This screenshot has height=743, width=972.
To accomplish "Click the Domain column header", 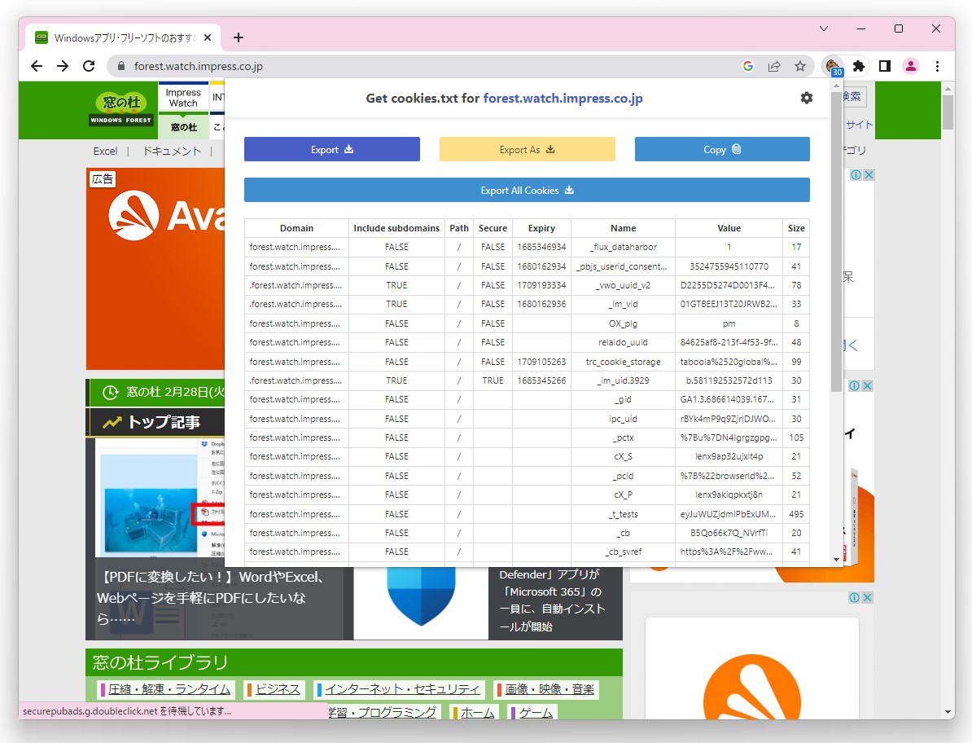I will (296, 228).
